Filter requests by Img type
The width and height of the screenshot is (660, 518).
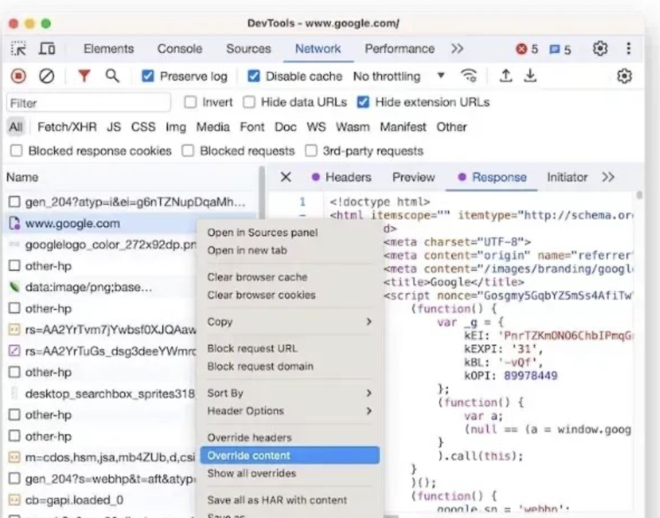175,127
